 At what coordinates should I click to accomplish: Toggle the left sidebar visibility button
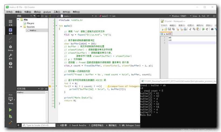[19, 125]
